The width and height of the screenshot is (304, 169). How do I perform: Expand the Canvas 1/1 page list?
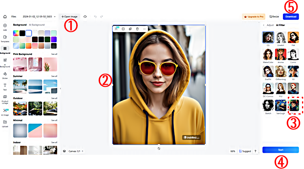tap(83, 151)
